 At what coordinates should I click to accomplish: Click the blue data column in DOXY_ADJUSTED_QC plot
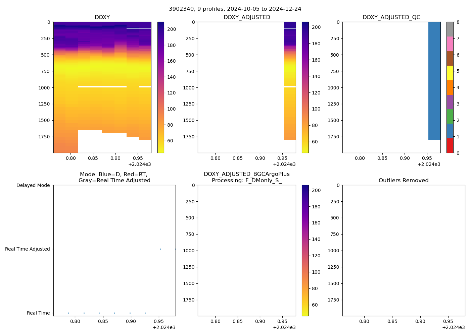[x=434, y=80]
